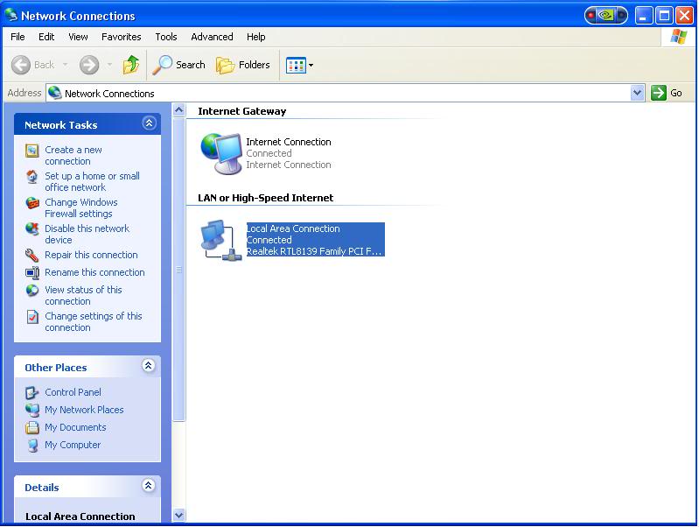Expand the Address bar dropdown

637,93
